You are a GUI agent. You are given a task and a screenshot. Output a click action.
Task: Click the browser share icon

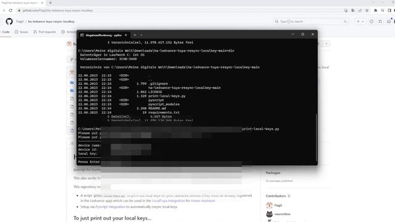360,10
